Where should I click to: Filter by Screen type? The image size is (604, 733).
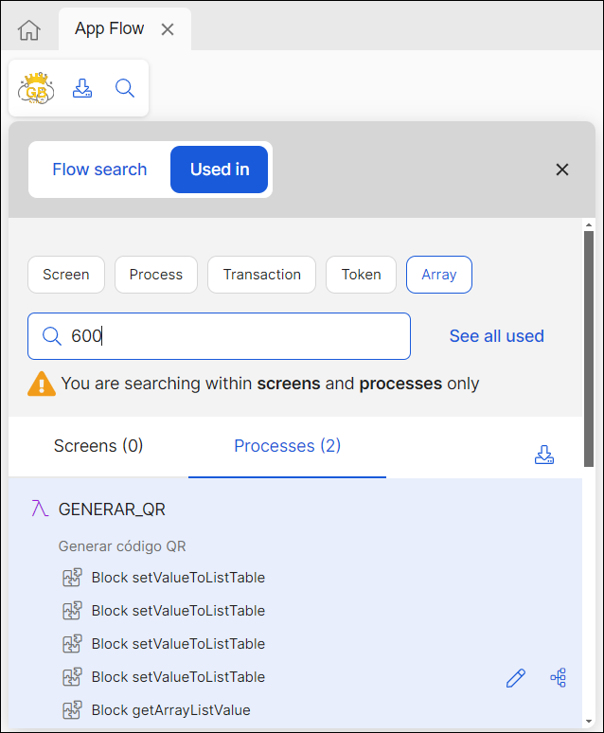click(66, 275)
